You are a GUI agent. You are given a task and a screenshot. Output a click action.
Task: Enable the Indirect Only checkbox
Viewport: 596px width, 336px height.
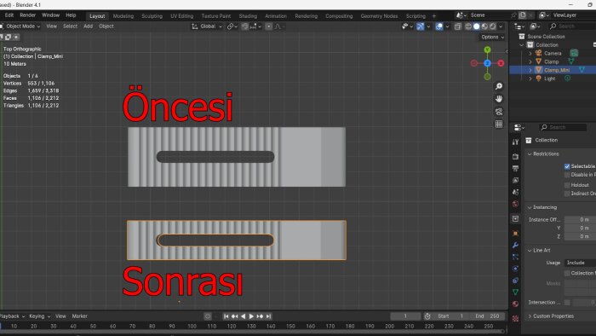tap(567, 194)
